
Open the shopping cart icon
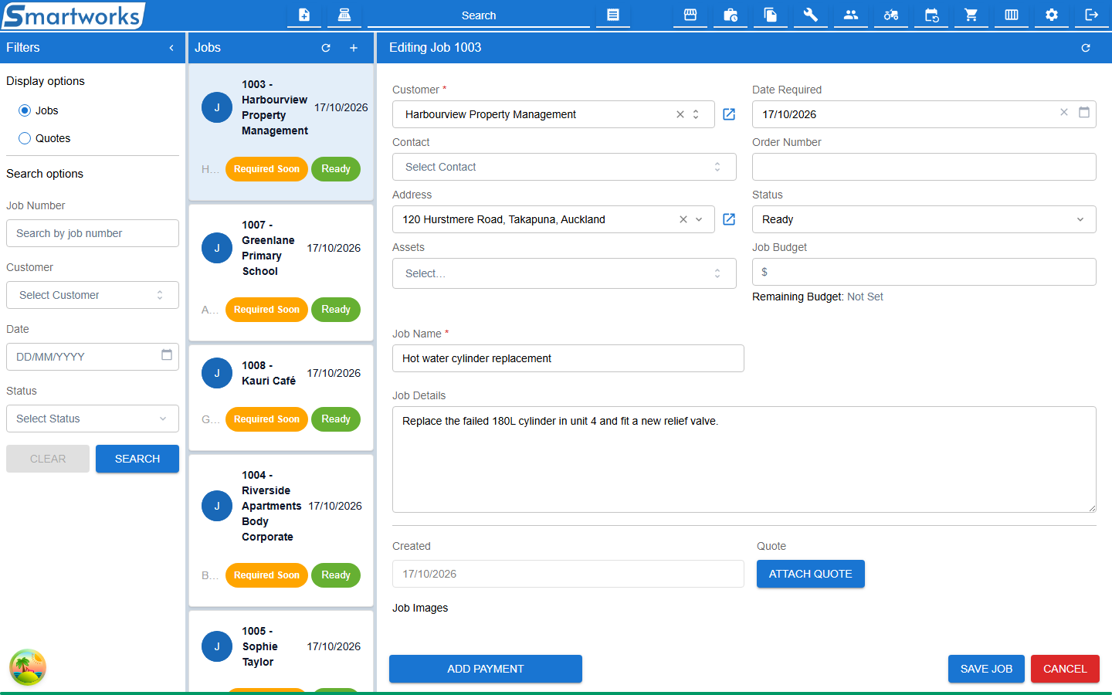971,15
